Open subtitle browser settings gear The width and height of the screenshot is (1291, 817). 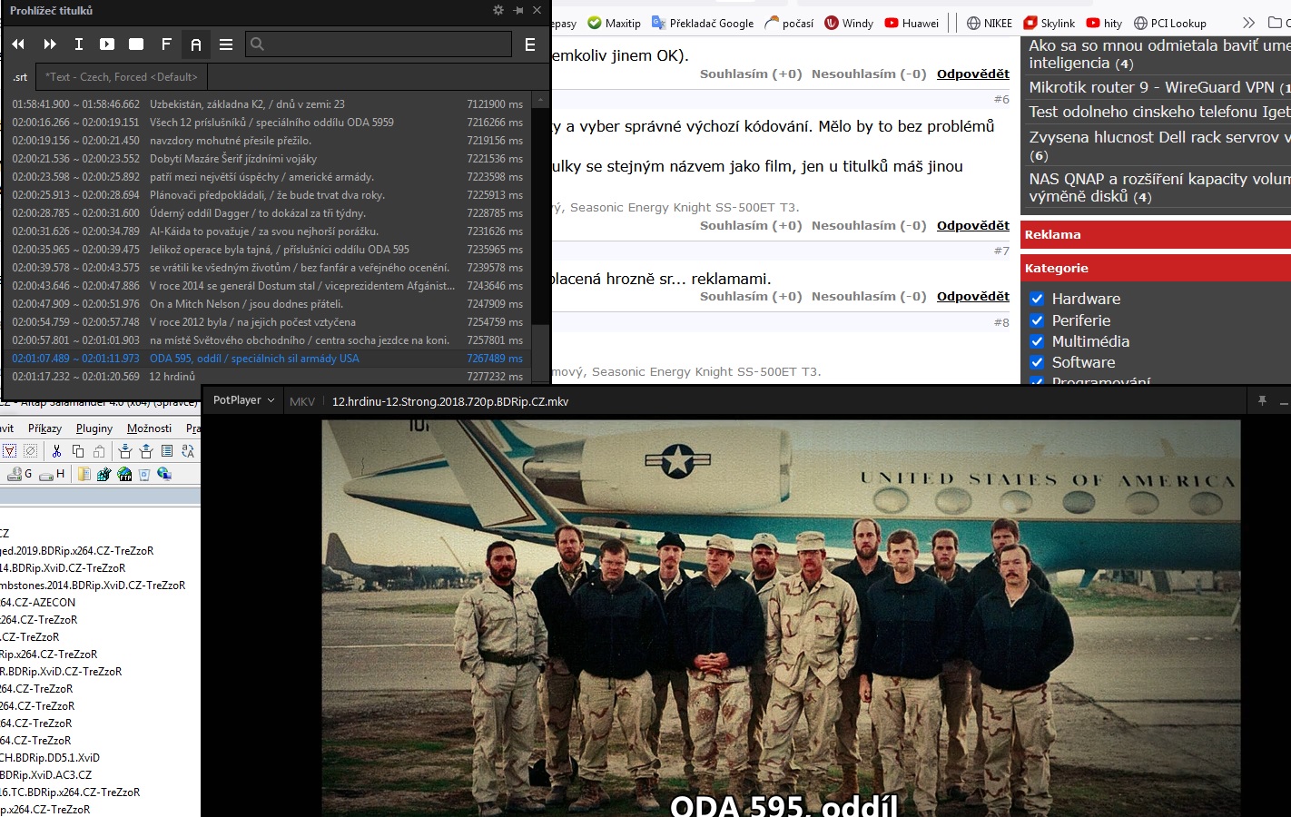pos(498,10)
